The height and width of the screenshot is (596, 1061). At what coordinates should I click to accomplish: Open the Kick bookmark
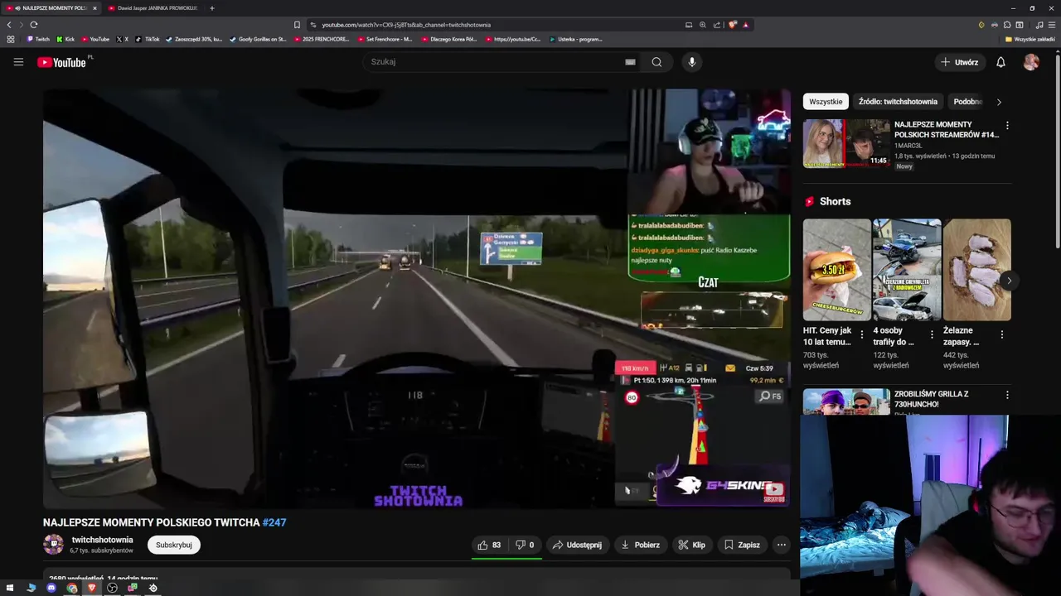click(x=65, y=39)
